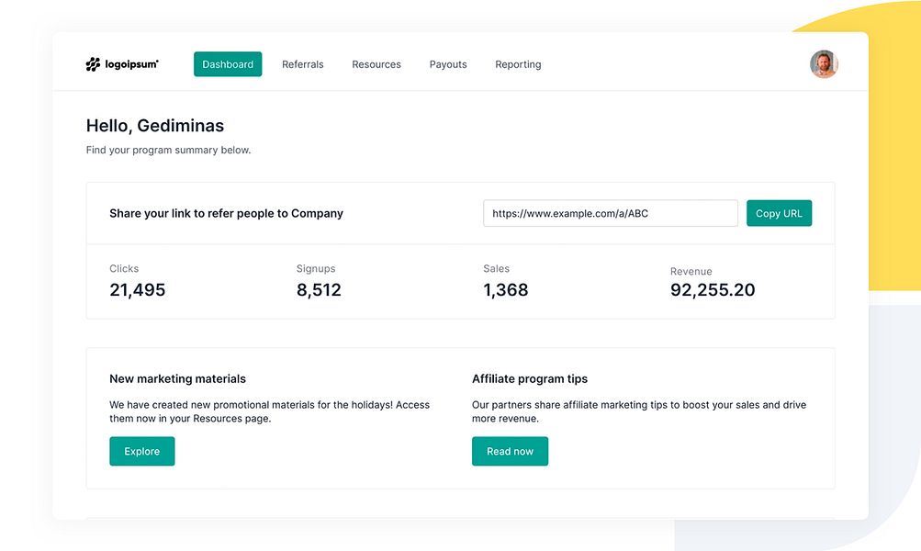Image resolution: width=921 pixels, height=551 pixels.
Task: Click the New marketing materials heading
Action: pos(177,378)
